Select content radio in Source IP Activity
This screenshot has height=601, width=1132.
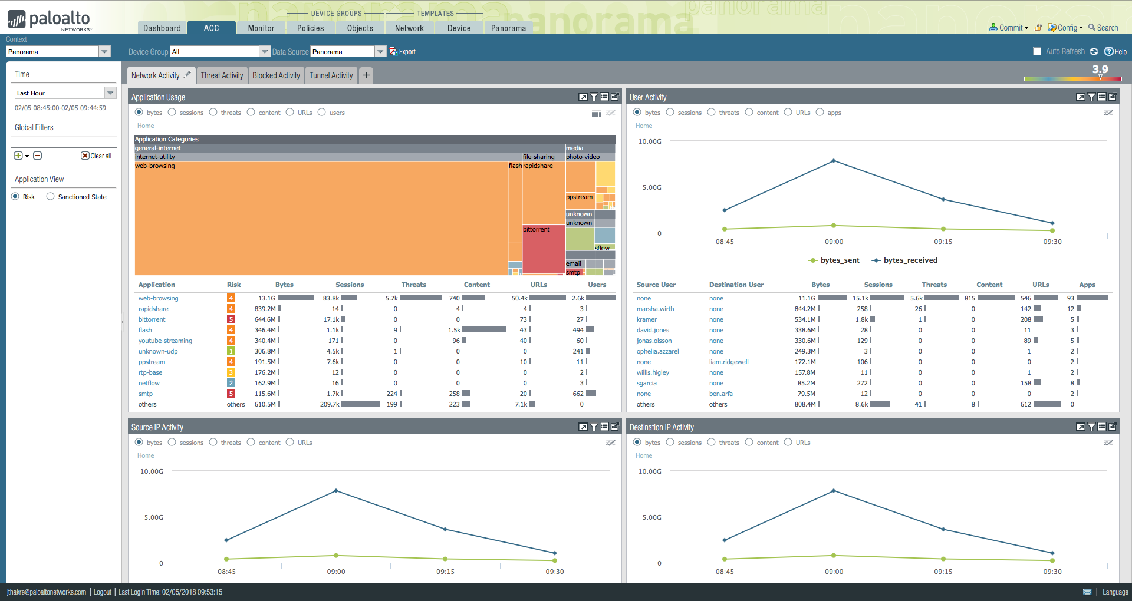pos(251,443)
